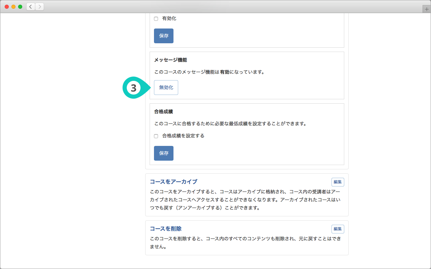Image resolution: width=431 pixels, height=269 pixels.
Task: Click the メッセージ機能 section heading
Action: tap(170, 60)
